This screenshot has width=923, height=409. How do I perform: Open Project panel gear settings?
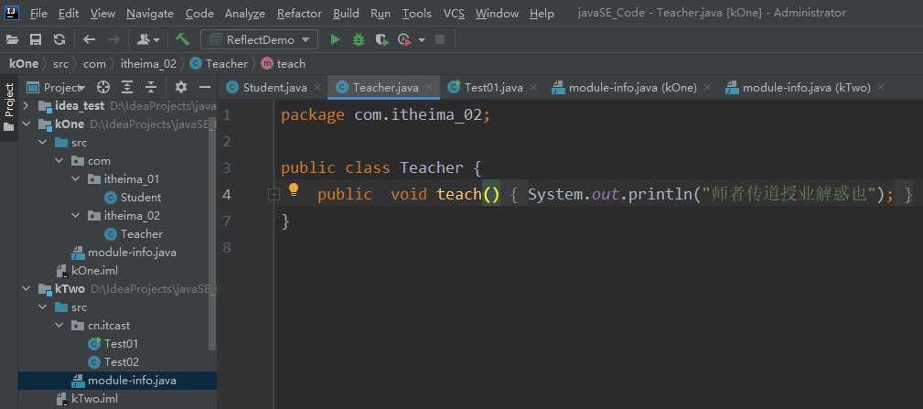click(x=181, y=88)
